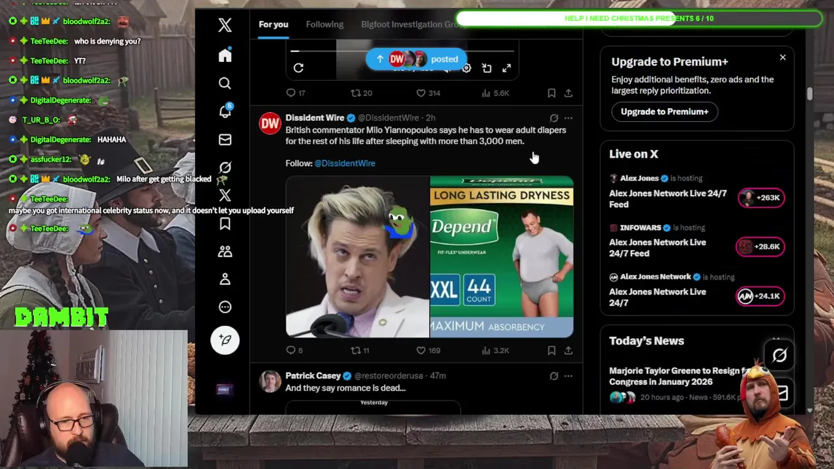Click the Upgrade to Premium+ button
Image resolution: width=834 pixels, height=469 pixels.
pos(665,111)
